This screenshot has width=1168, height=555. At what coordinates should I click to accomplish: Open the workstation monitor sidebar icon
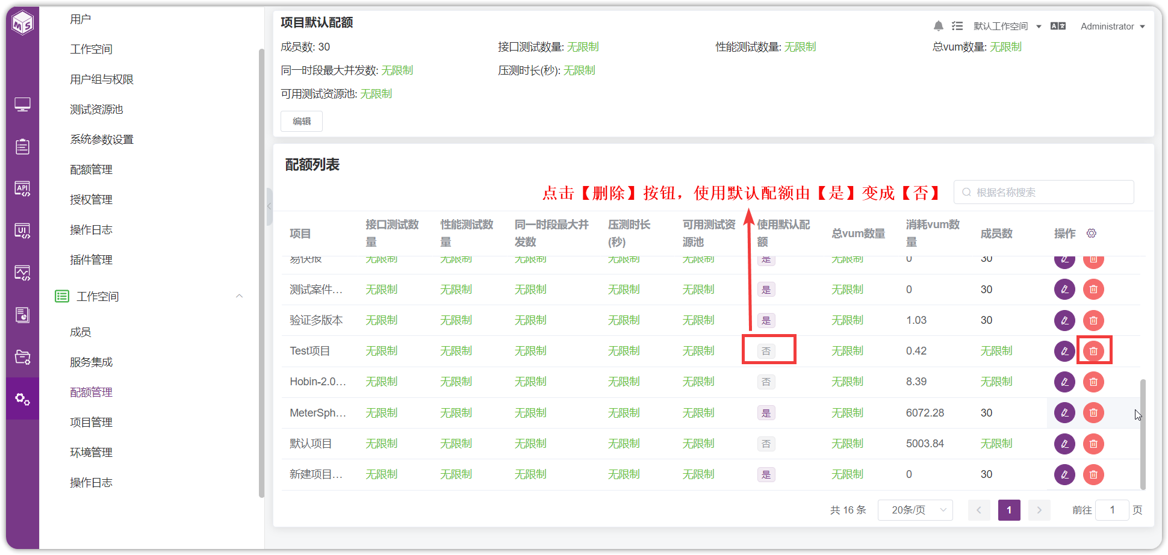tap(22, 105)
